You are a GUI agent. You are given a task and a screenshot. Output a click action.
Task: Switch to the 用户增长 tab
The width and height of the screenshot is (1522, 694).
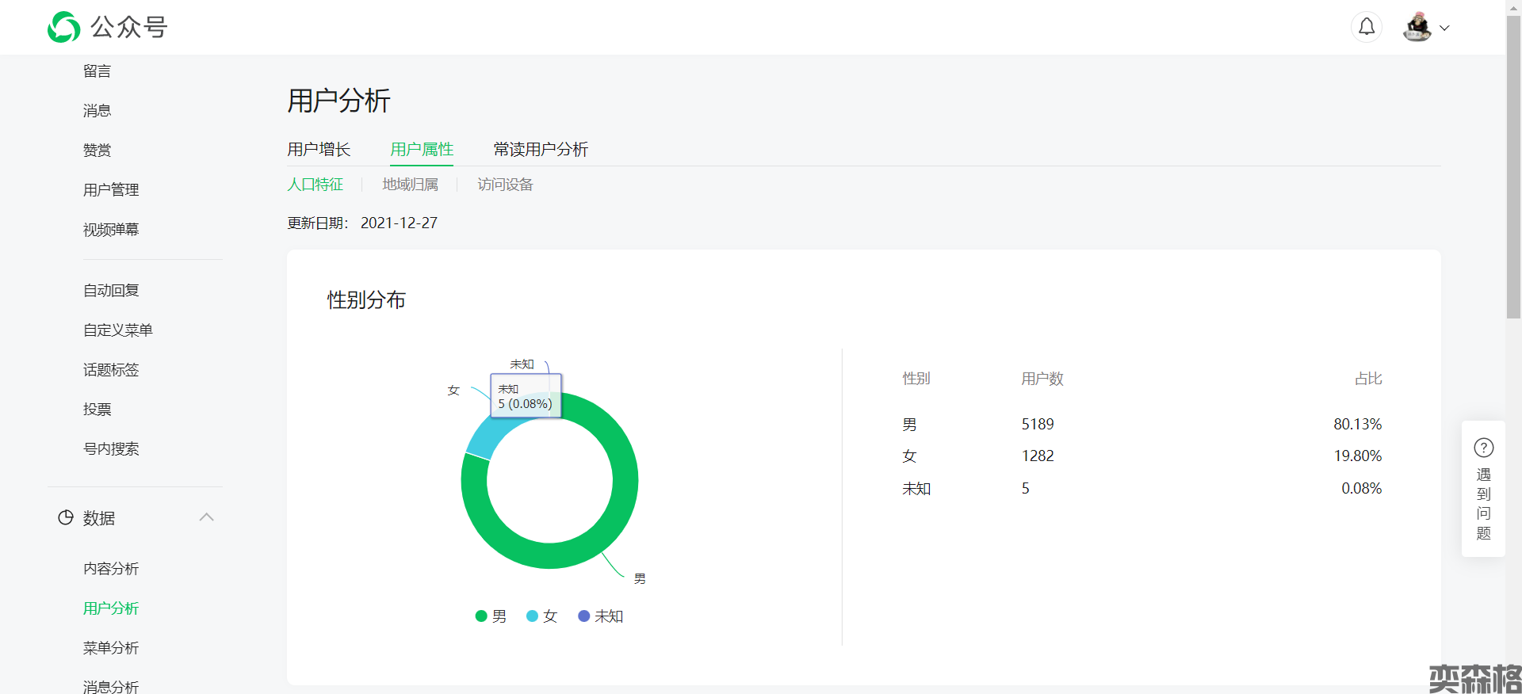coord(319,149)
